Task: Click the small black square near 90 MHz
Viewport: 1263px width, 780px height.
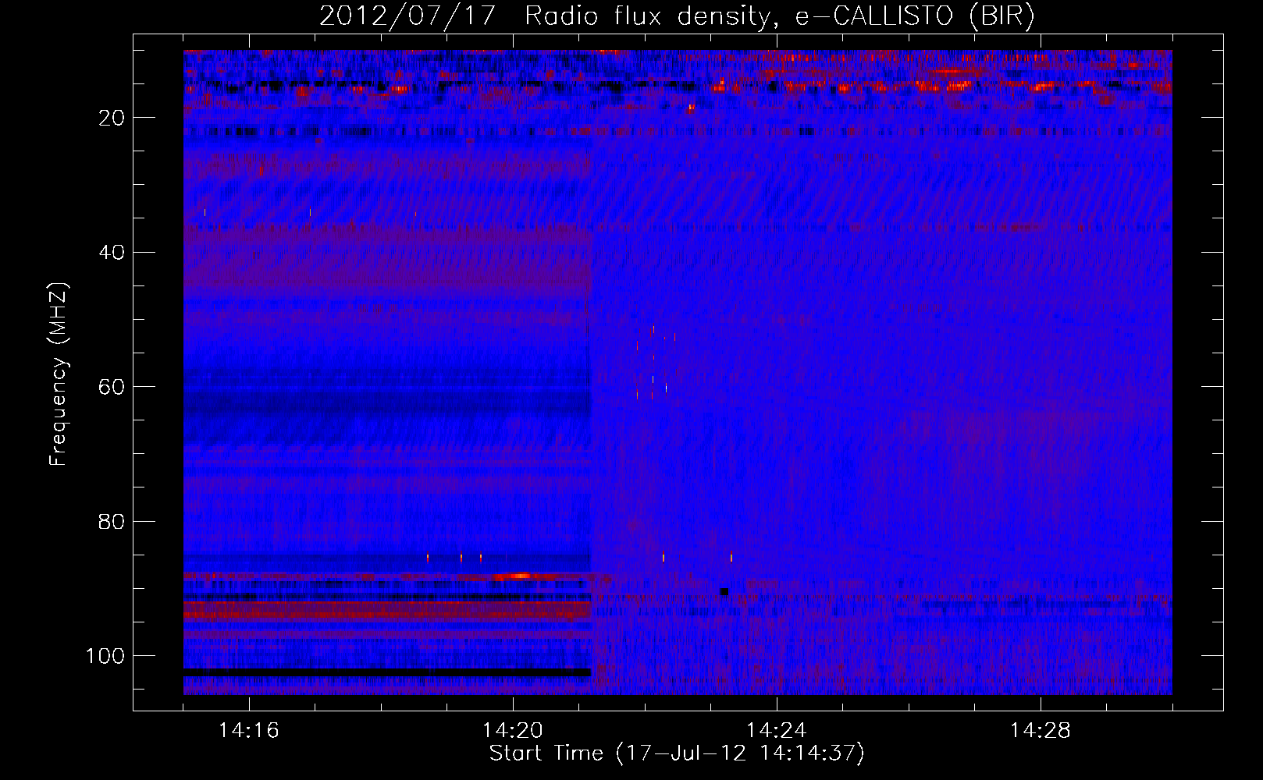Action: [724, 592]
